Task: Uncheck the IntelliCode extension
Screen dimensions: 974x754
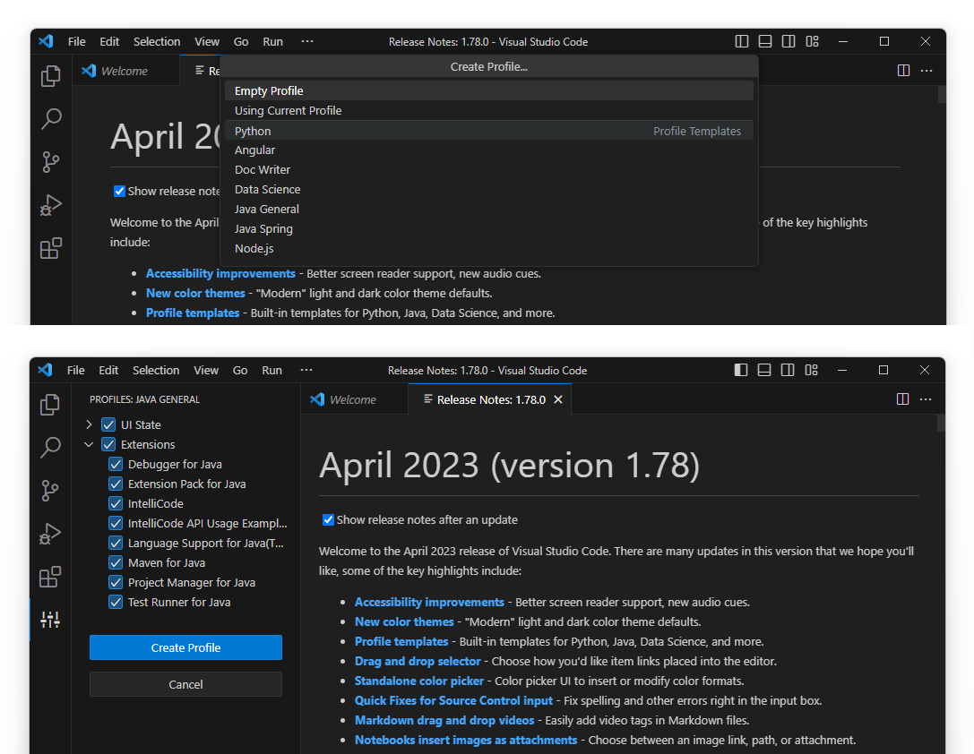Action: click(x=116, y=504)
